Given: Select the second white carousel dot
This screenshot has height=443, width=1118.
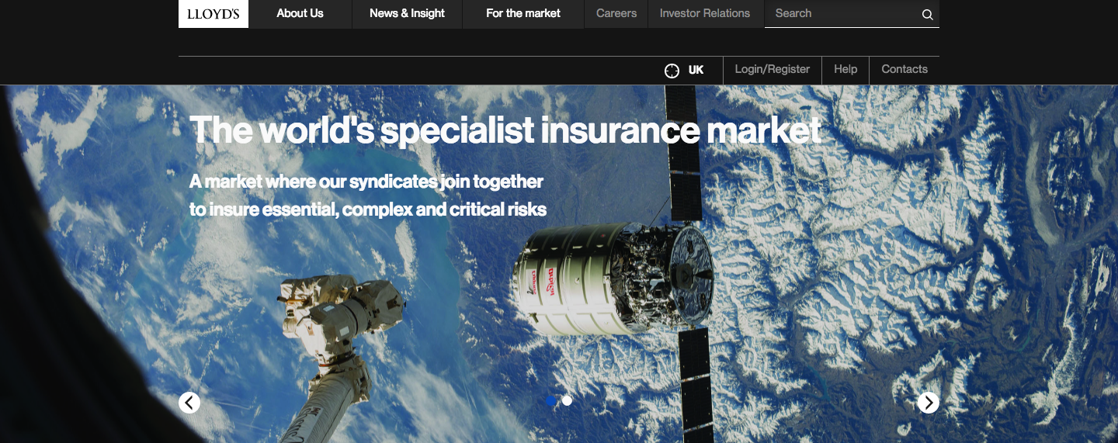Looking at the screenshot, I should (x=568, y=400).
